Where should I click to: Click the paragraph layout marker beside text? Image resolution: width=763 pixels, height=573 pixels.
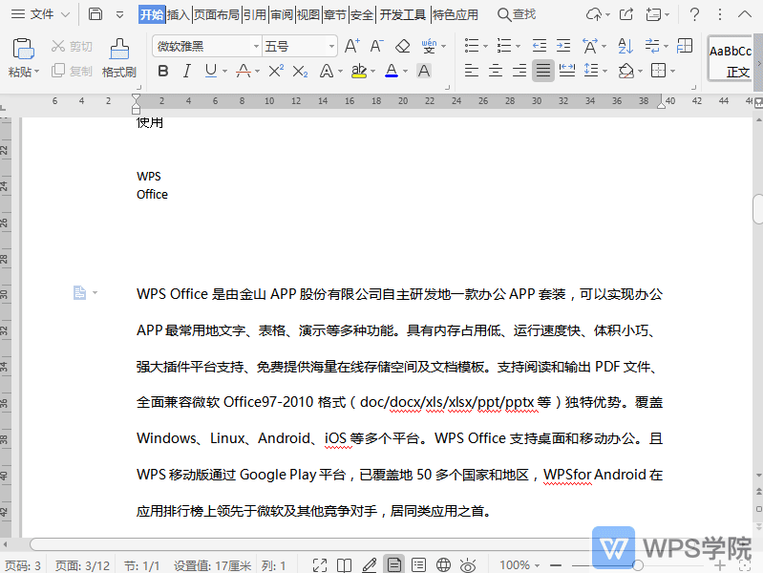(x=80, y=292)
